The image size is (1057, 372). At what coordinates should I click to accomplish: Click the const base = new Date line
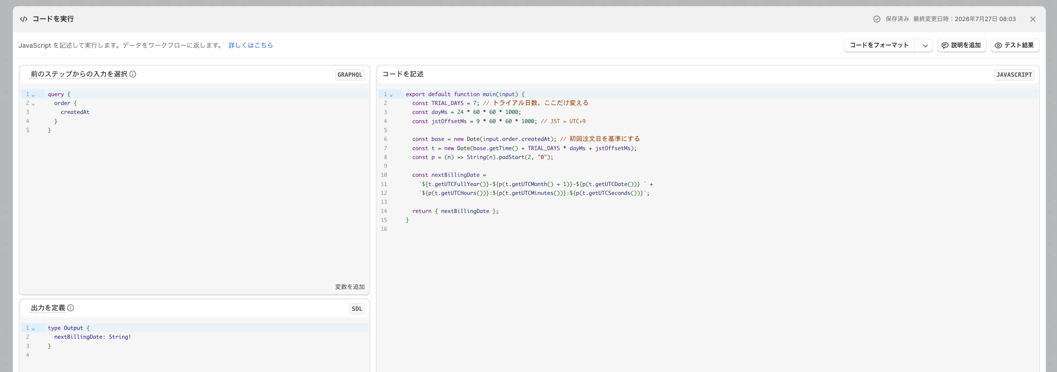click(526, 139)
